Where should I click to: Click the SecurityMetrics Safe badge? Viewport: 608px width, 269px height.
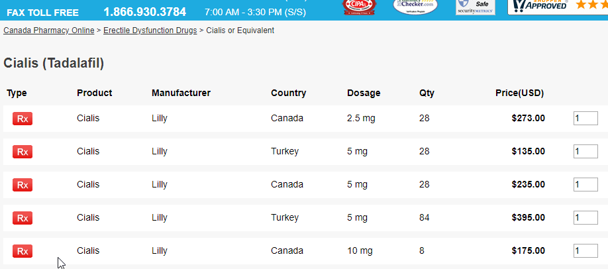(476, 7)
